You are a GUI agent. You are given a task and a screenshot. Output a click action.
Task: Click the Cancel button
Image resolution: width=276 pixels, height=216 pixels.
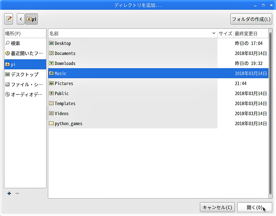[217, 207]
